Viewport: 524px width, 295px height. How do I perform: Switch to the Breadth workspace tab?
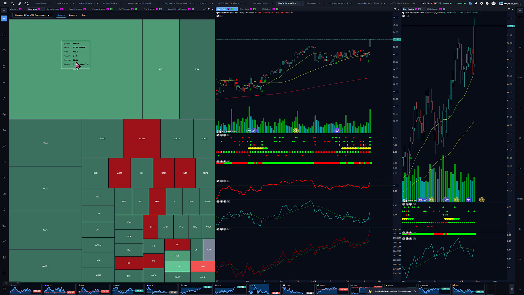(x=203, y=4)
